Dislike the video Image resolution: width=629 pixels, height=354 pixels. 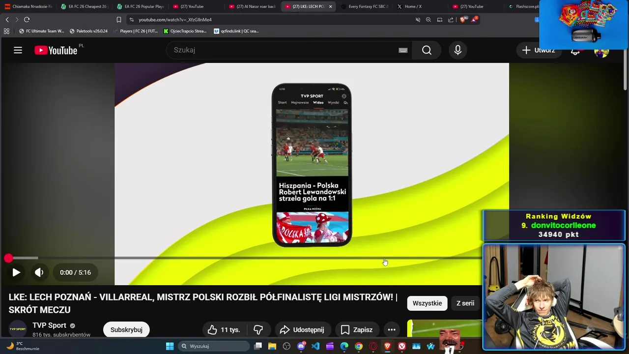pyautogui.click(x=258, y=329)
